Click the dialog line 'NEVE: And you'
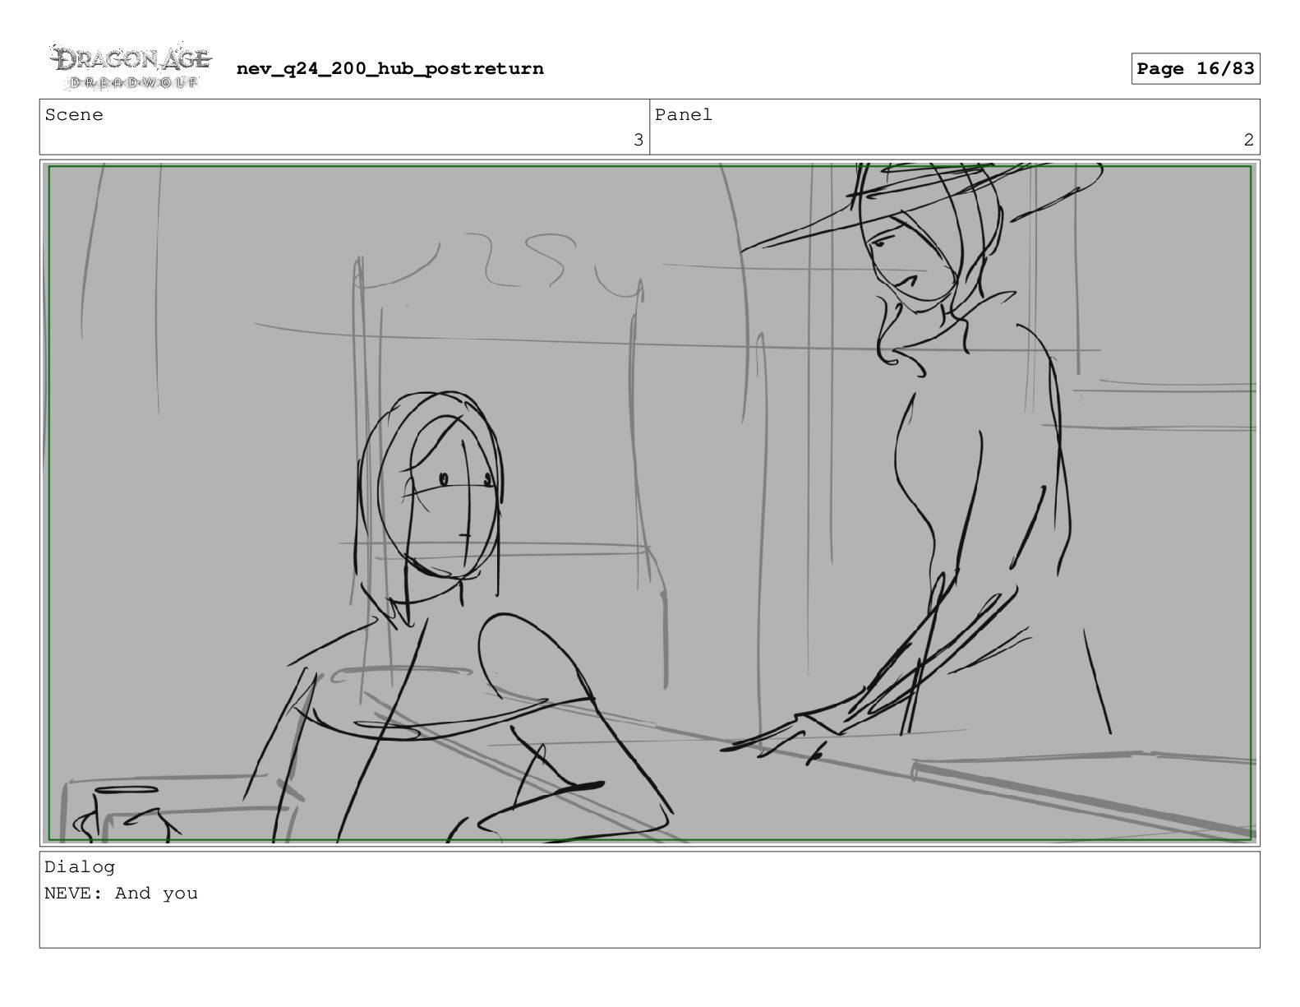The width and height of the screenshot is (1300, 1007). [x=121, y=894]
